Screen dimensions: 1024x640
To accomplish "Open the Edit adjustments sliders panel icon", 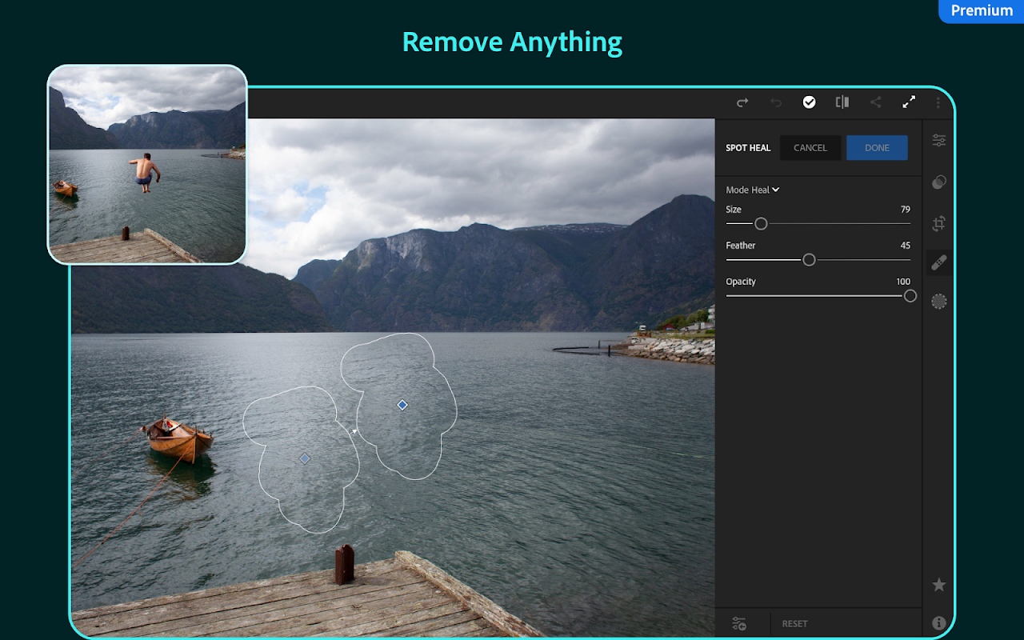I will 939,141.
